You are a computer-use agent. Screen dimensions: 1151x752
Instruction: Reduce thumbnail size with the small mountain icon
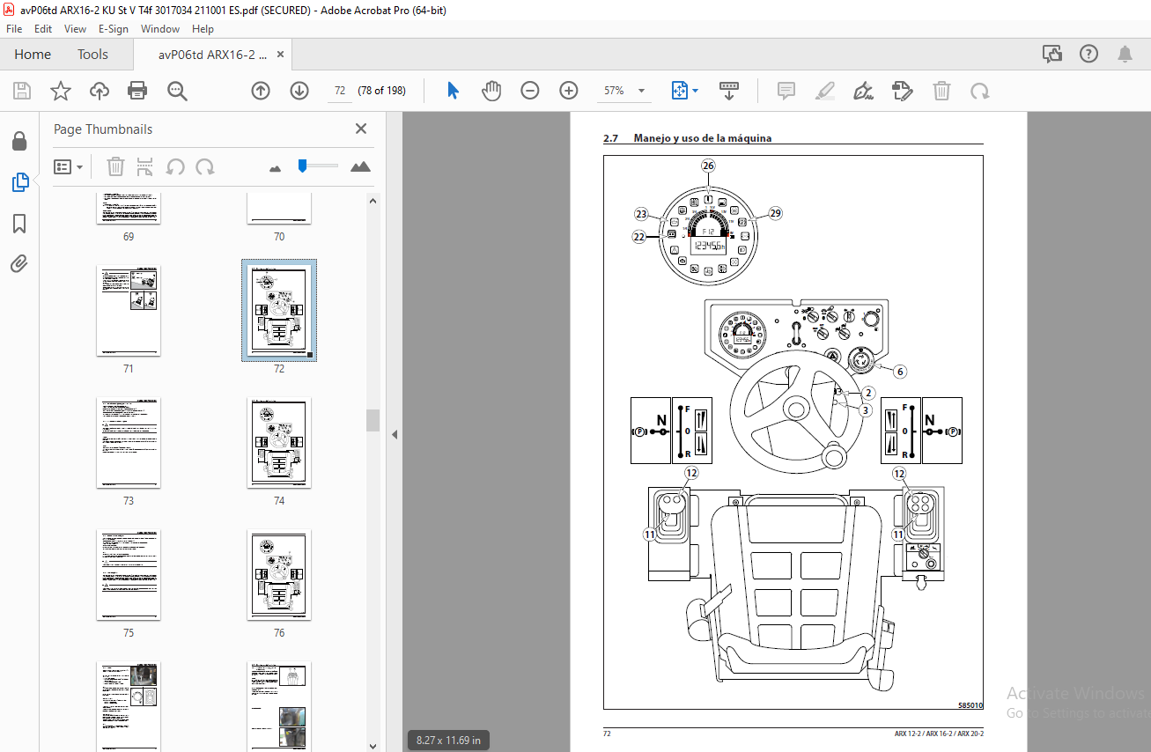275,167
